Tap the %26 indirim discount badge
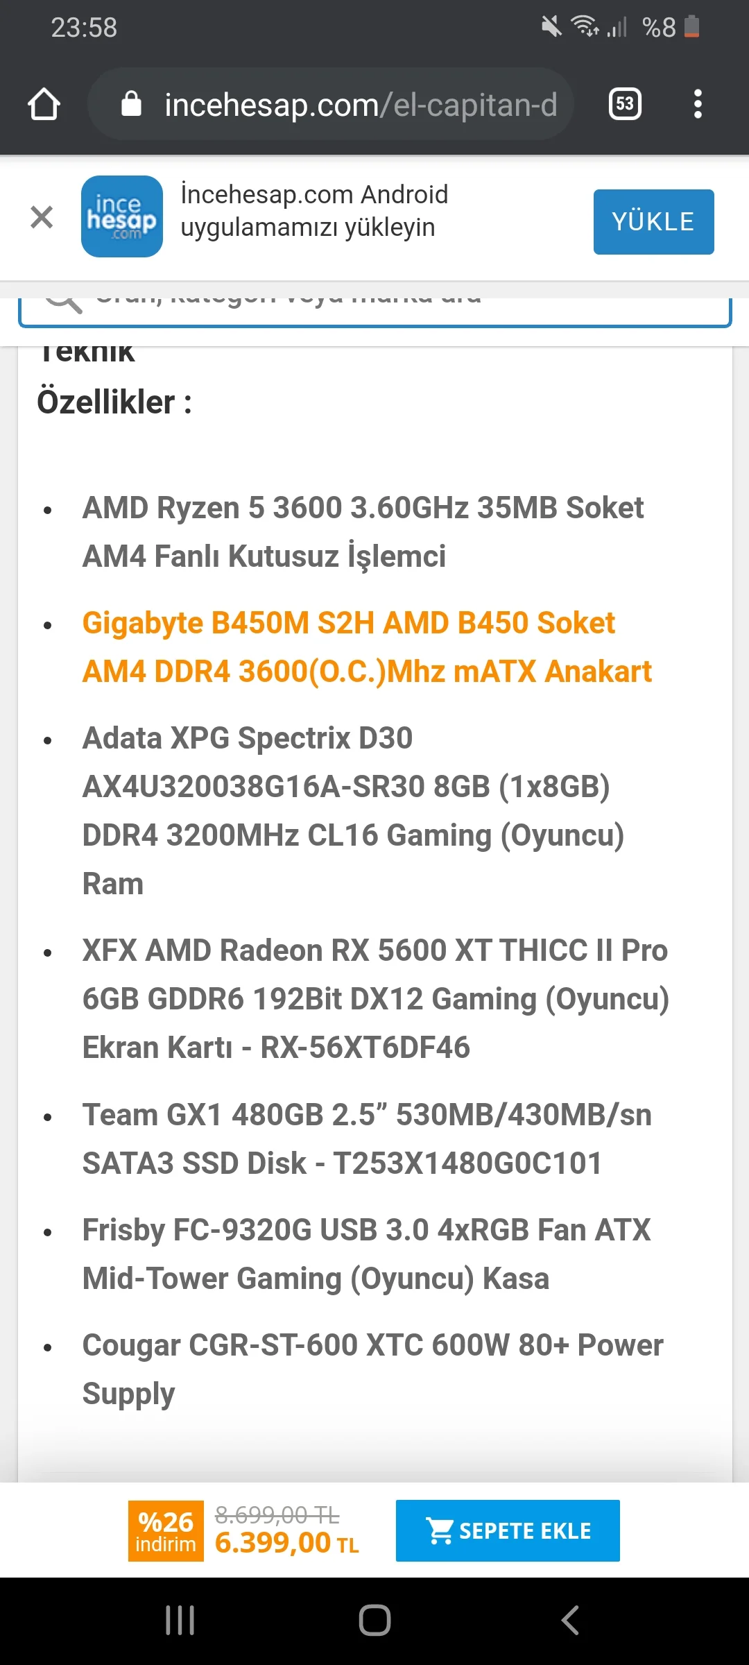The image size is (749, 1665). point(166,1530)
